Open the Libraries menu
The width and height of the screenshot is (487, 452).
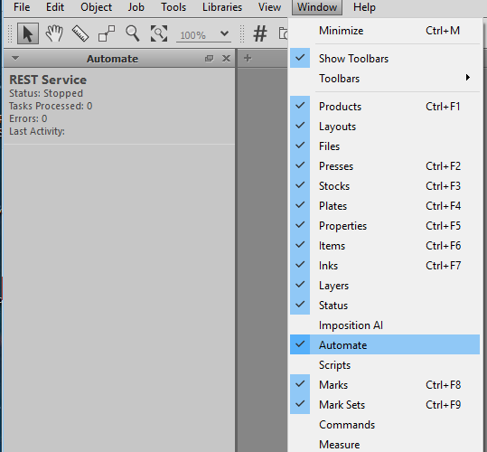[222, 7]
